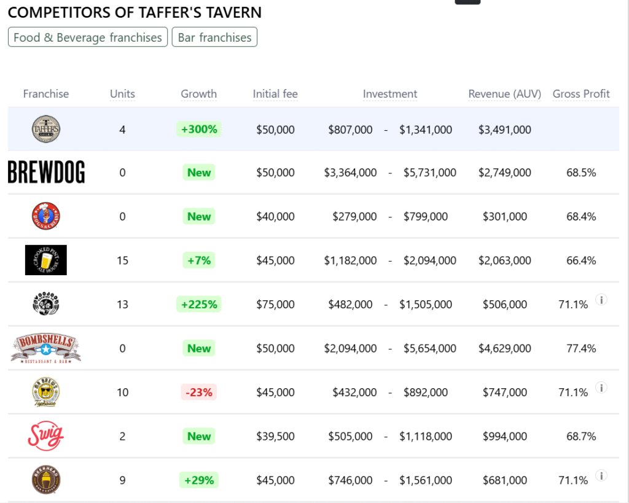The width and height of the screenshot is (629, 503).
Task: Select the $4,629,000 revenue value
Action: pos(505,348)
